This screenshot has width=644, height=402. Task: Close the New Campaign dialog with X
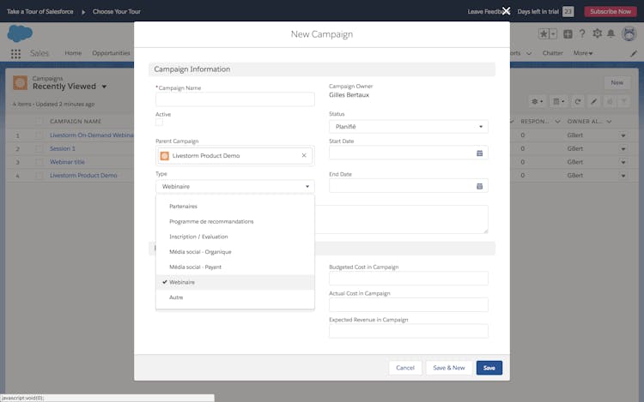coord(506,11)
